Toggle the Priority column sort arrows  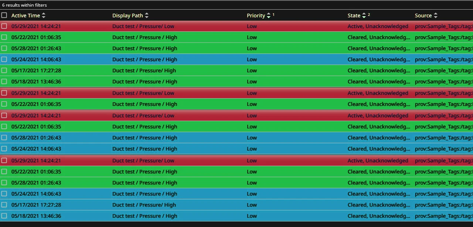tap(269, 16)
